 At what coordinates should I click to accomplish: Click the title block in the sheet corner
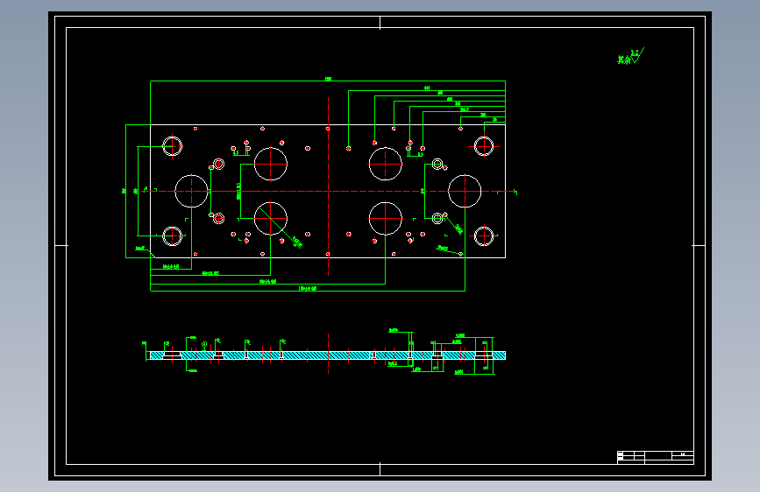[656, 457]
